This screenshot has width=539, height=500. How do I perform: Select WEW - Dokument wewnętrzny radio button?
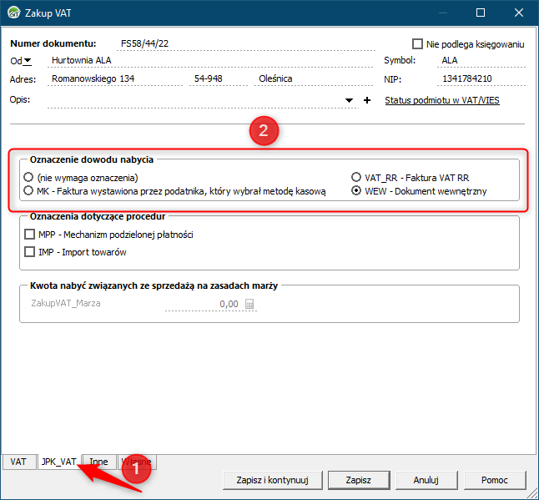tap(356, 191)
